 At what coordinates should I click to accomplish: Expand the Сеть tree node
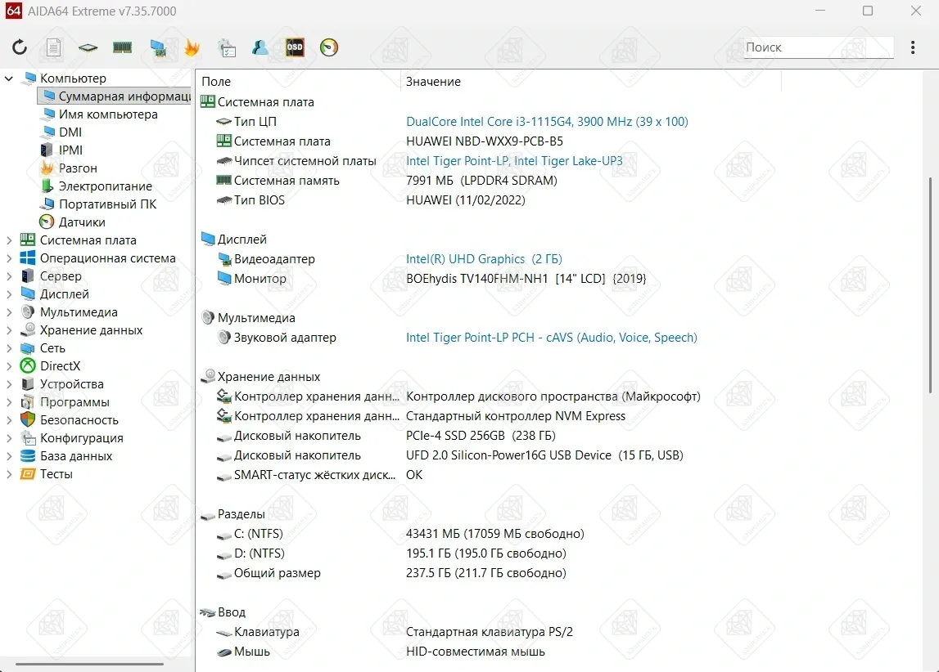(x=9, y=348)
